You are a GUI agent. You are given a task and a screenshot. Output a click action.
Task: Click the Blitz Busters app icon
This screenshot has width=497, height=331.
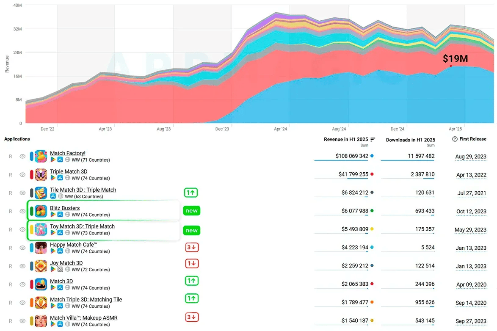(x=41, y=211)
